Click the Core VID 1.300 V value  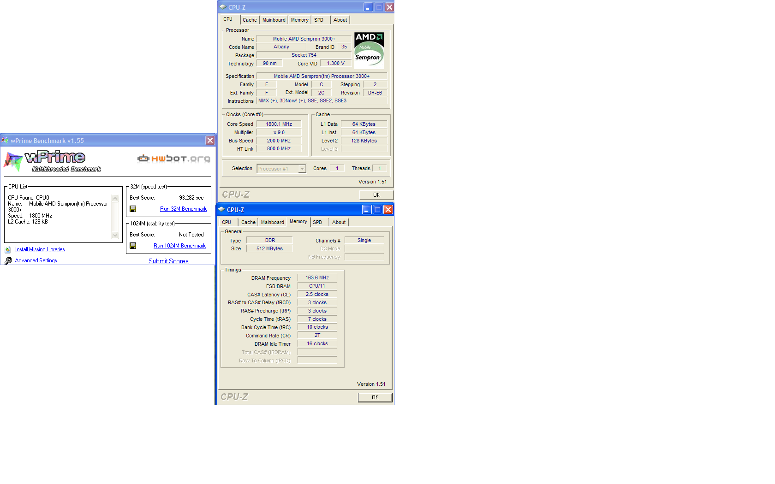336,64
